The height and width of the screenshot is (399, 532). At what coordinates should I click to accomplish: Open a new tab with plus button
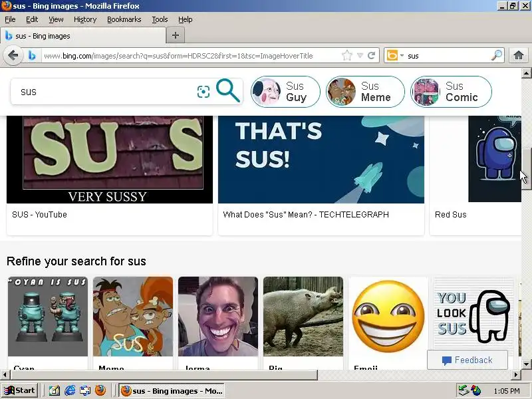pos(176,35)
